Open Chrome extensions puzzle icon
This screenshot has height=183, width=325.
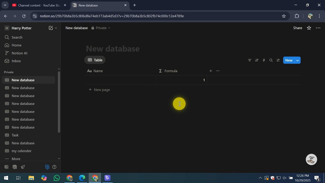(x=297, y=16)
